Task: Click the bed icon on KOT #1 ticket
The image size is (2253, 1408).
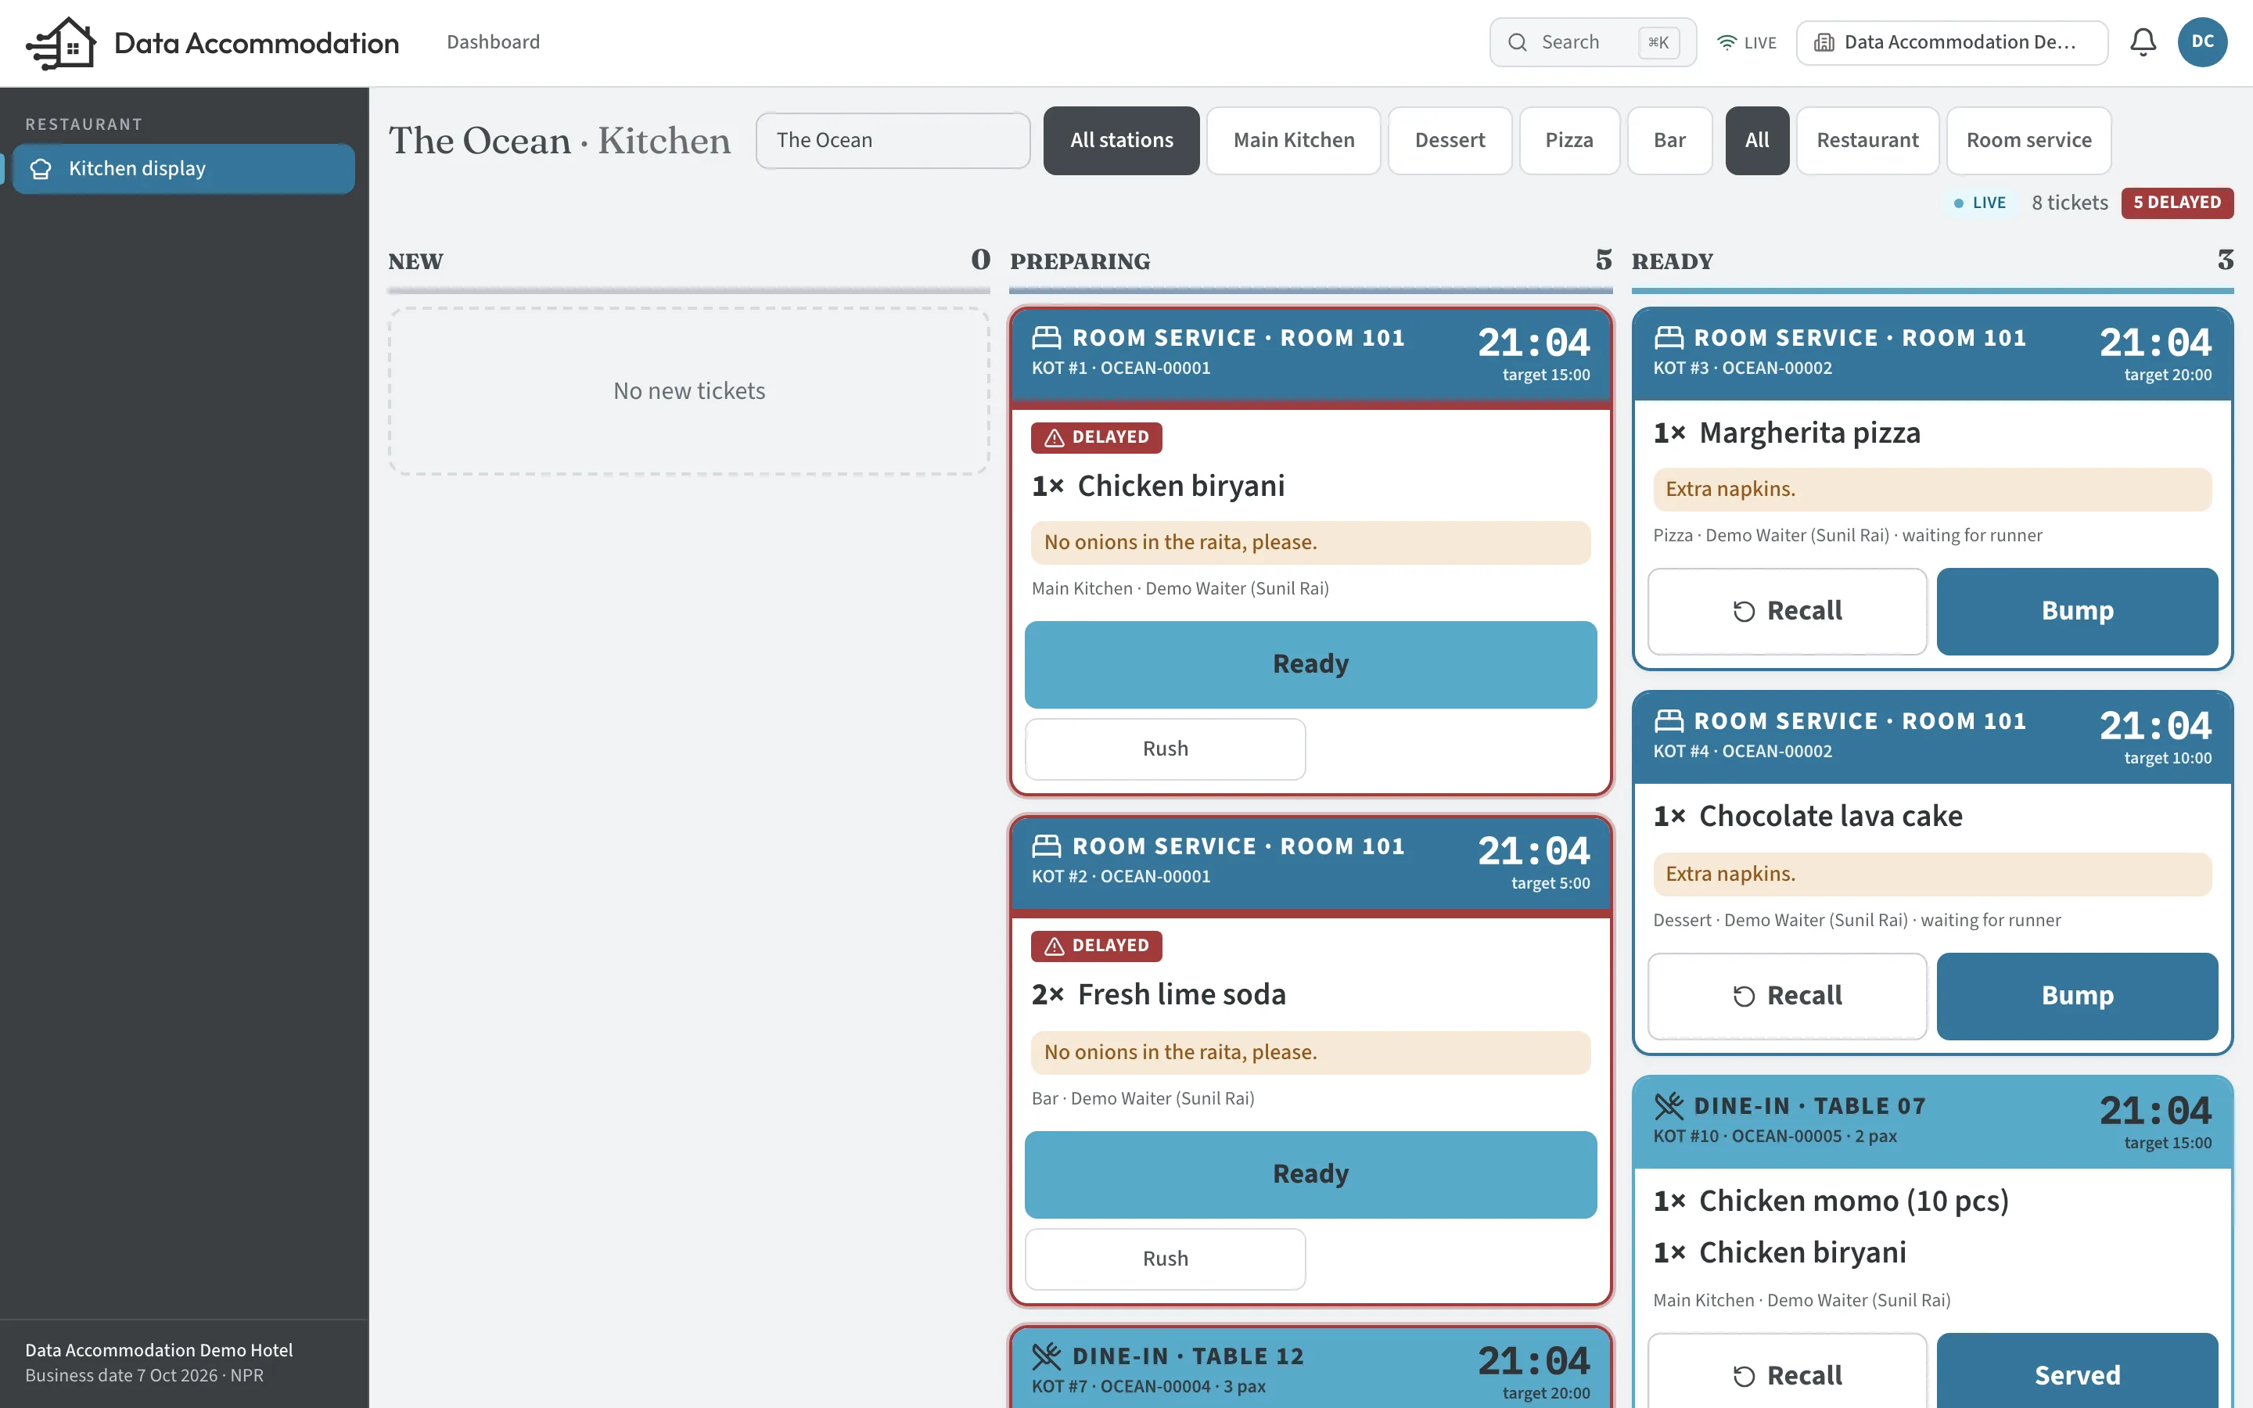Action: [x=1047, y=337]
